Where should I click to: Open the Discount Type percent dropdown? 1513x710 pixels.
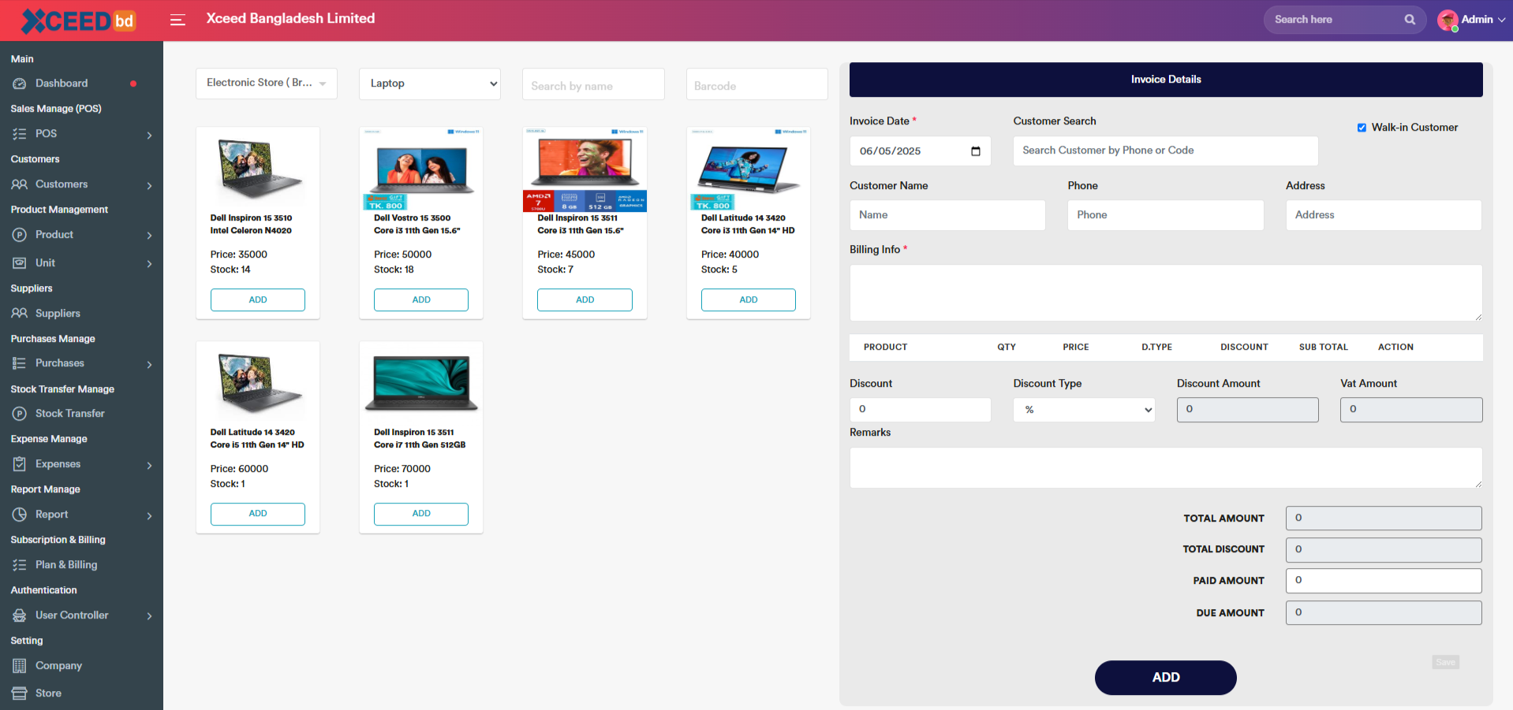(1084, 410)
